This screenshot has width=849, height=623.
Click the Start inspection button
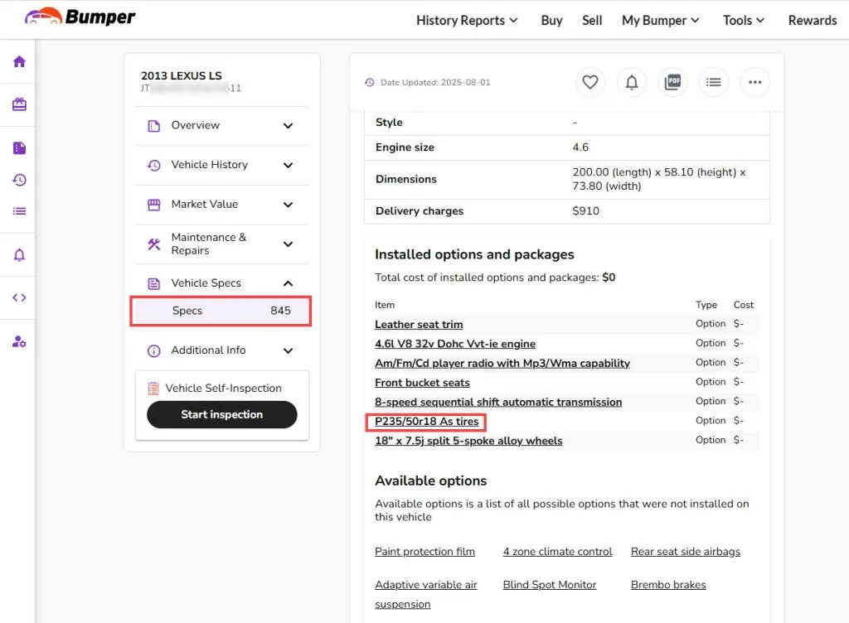point(222,414)
